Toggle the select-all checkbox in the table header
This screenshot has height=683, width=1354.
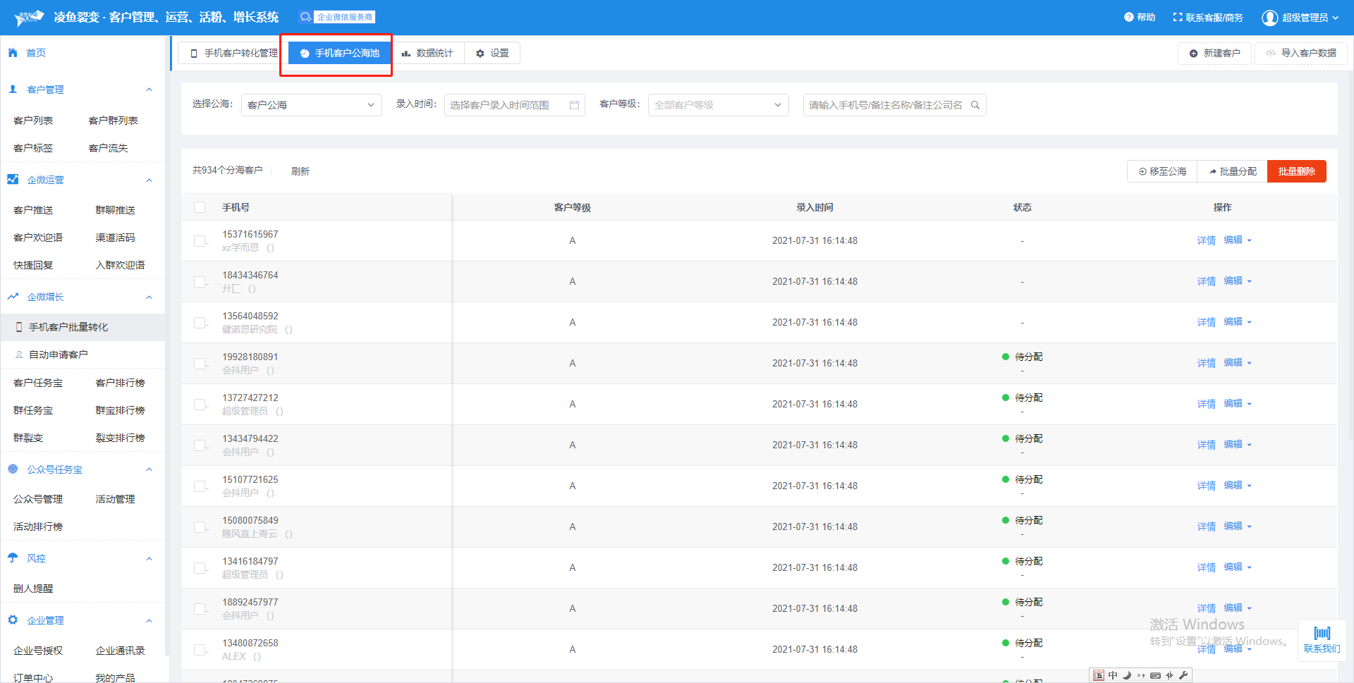(x=200, y=207)
